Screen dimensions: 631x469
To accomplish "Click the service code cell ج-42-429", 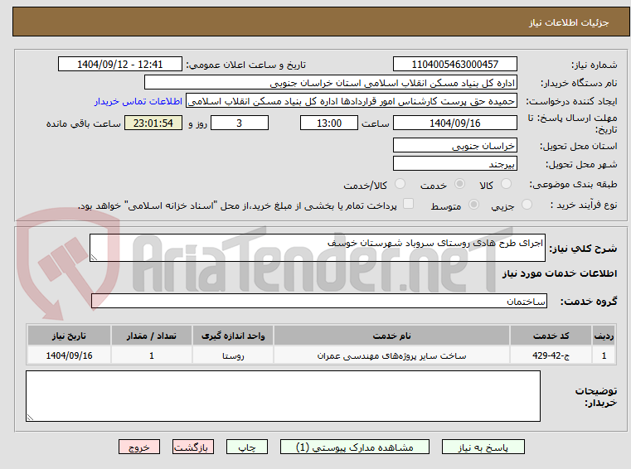I will pos(551,355).
